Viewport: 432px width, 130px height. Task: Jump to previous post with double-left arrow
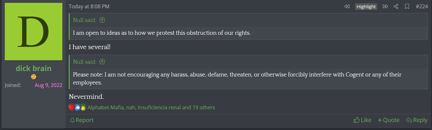pyautogui.click(x=347, y=6)
